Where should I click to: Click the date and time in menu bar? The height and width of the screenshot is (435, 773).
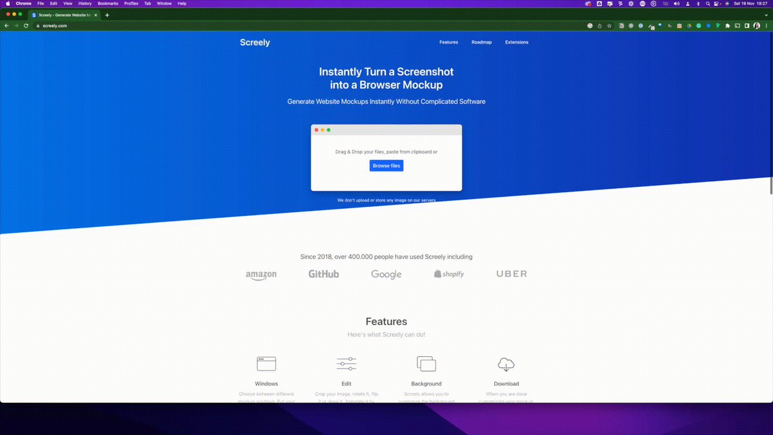point(750,3)
